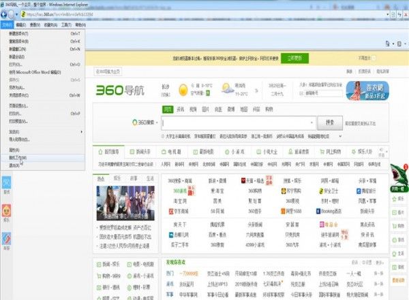Click the 安全卫士 yellow icon
This screenshot has width=409, height=300.
(x=321, y=191)
